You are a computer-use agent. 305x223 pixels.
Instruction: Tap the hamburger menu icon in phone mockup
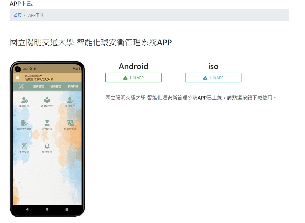[18, 78]
